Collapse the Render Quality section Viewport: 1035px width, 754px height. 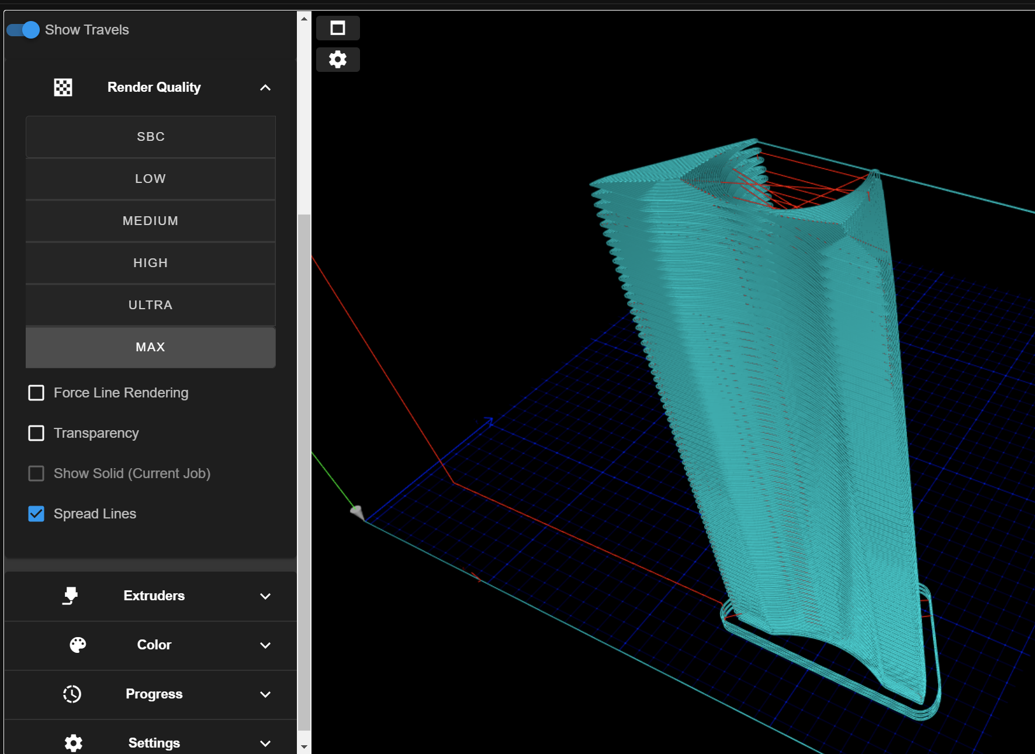(265, 88)
